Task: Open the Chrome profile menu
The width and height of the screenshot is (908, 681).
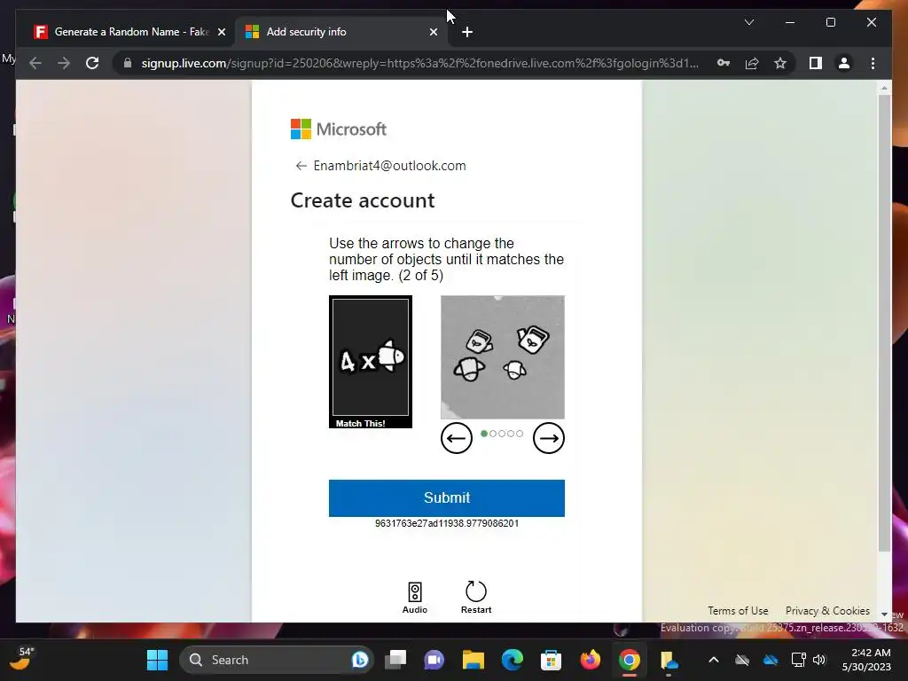Action: (844, 63)
